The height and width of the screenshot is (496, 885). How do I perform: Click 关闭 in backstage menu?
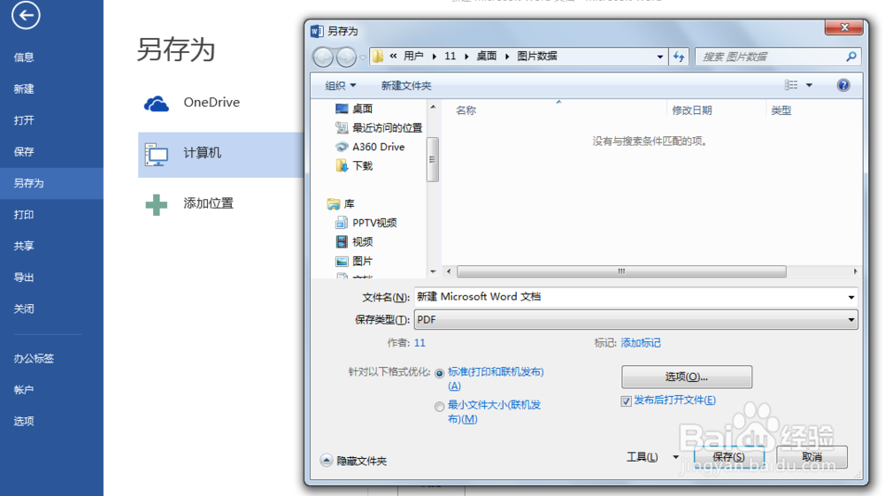click(24, 309)
